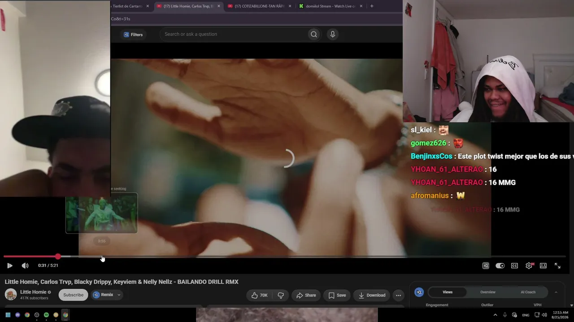Click the red progress bar scrubber
Image resolution: width=574 pixels, height=322 pixels.
click(58, 256)
